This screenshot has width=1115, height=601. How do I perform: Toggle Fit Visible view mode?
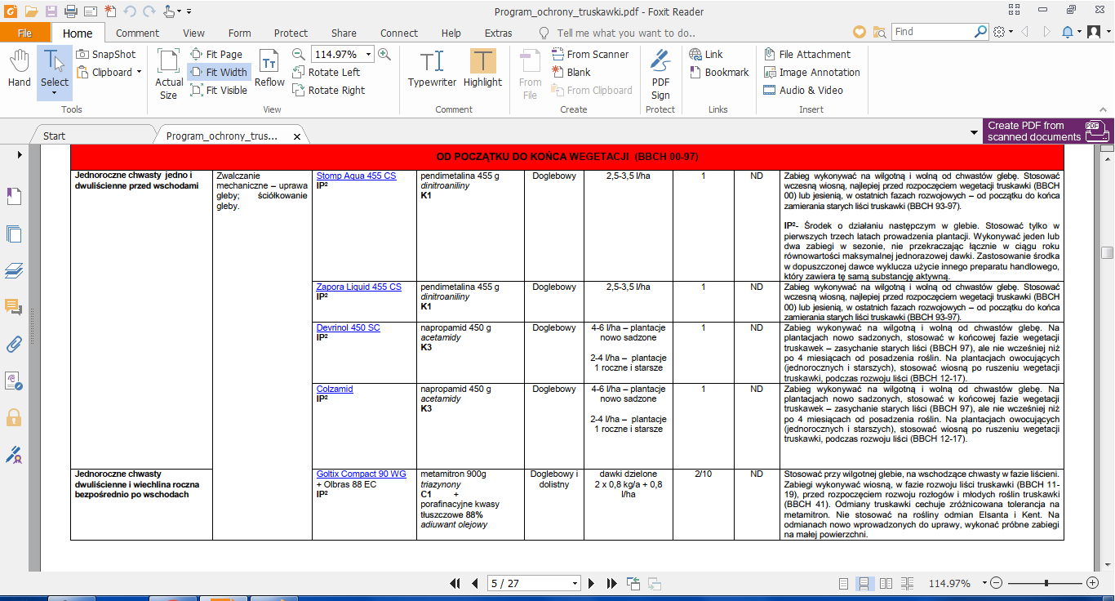(219, 90)
